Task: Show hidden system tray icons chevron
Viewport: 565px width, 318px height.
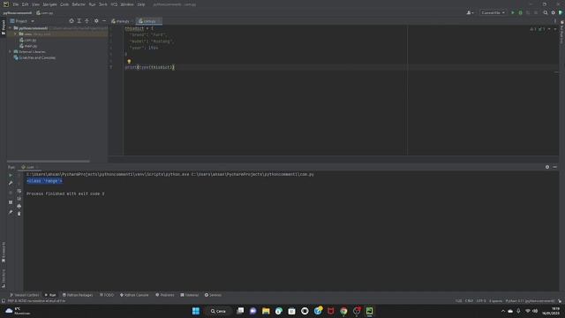Action: click(x=503, y=311)
